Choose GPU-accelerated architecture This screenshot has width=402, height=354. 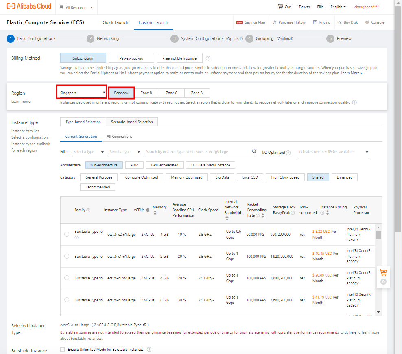point(165,165)
